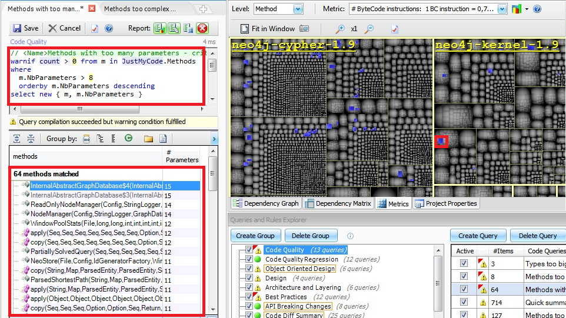The width and height of the screenshot is (566, 318).
Task: Click info icon beside Delete Group
Action: tap(350, 236)
